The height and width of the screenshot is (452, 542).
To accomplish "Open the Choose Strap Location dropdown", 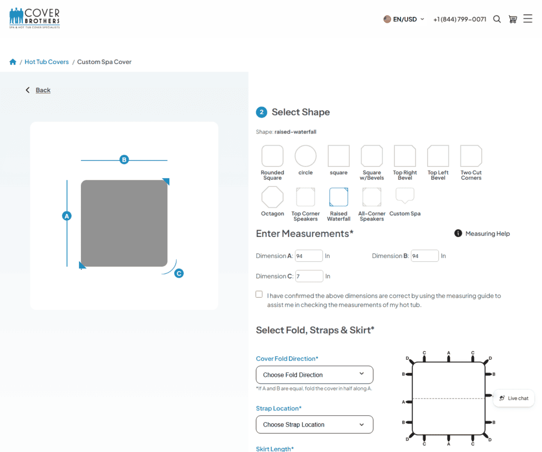I will click(314, 424).
